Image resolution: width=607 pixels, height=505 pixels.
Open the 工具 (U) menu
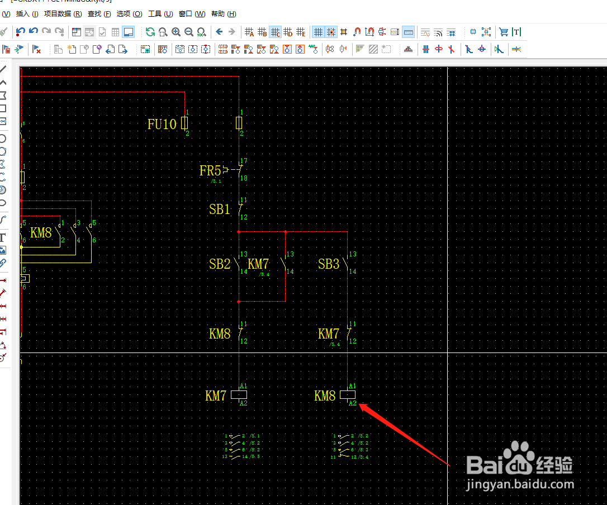[x=160, y=14]
